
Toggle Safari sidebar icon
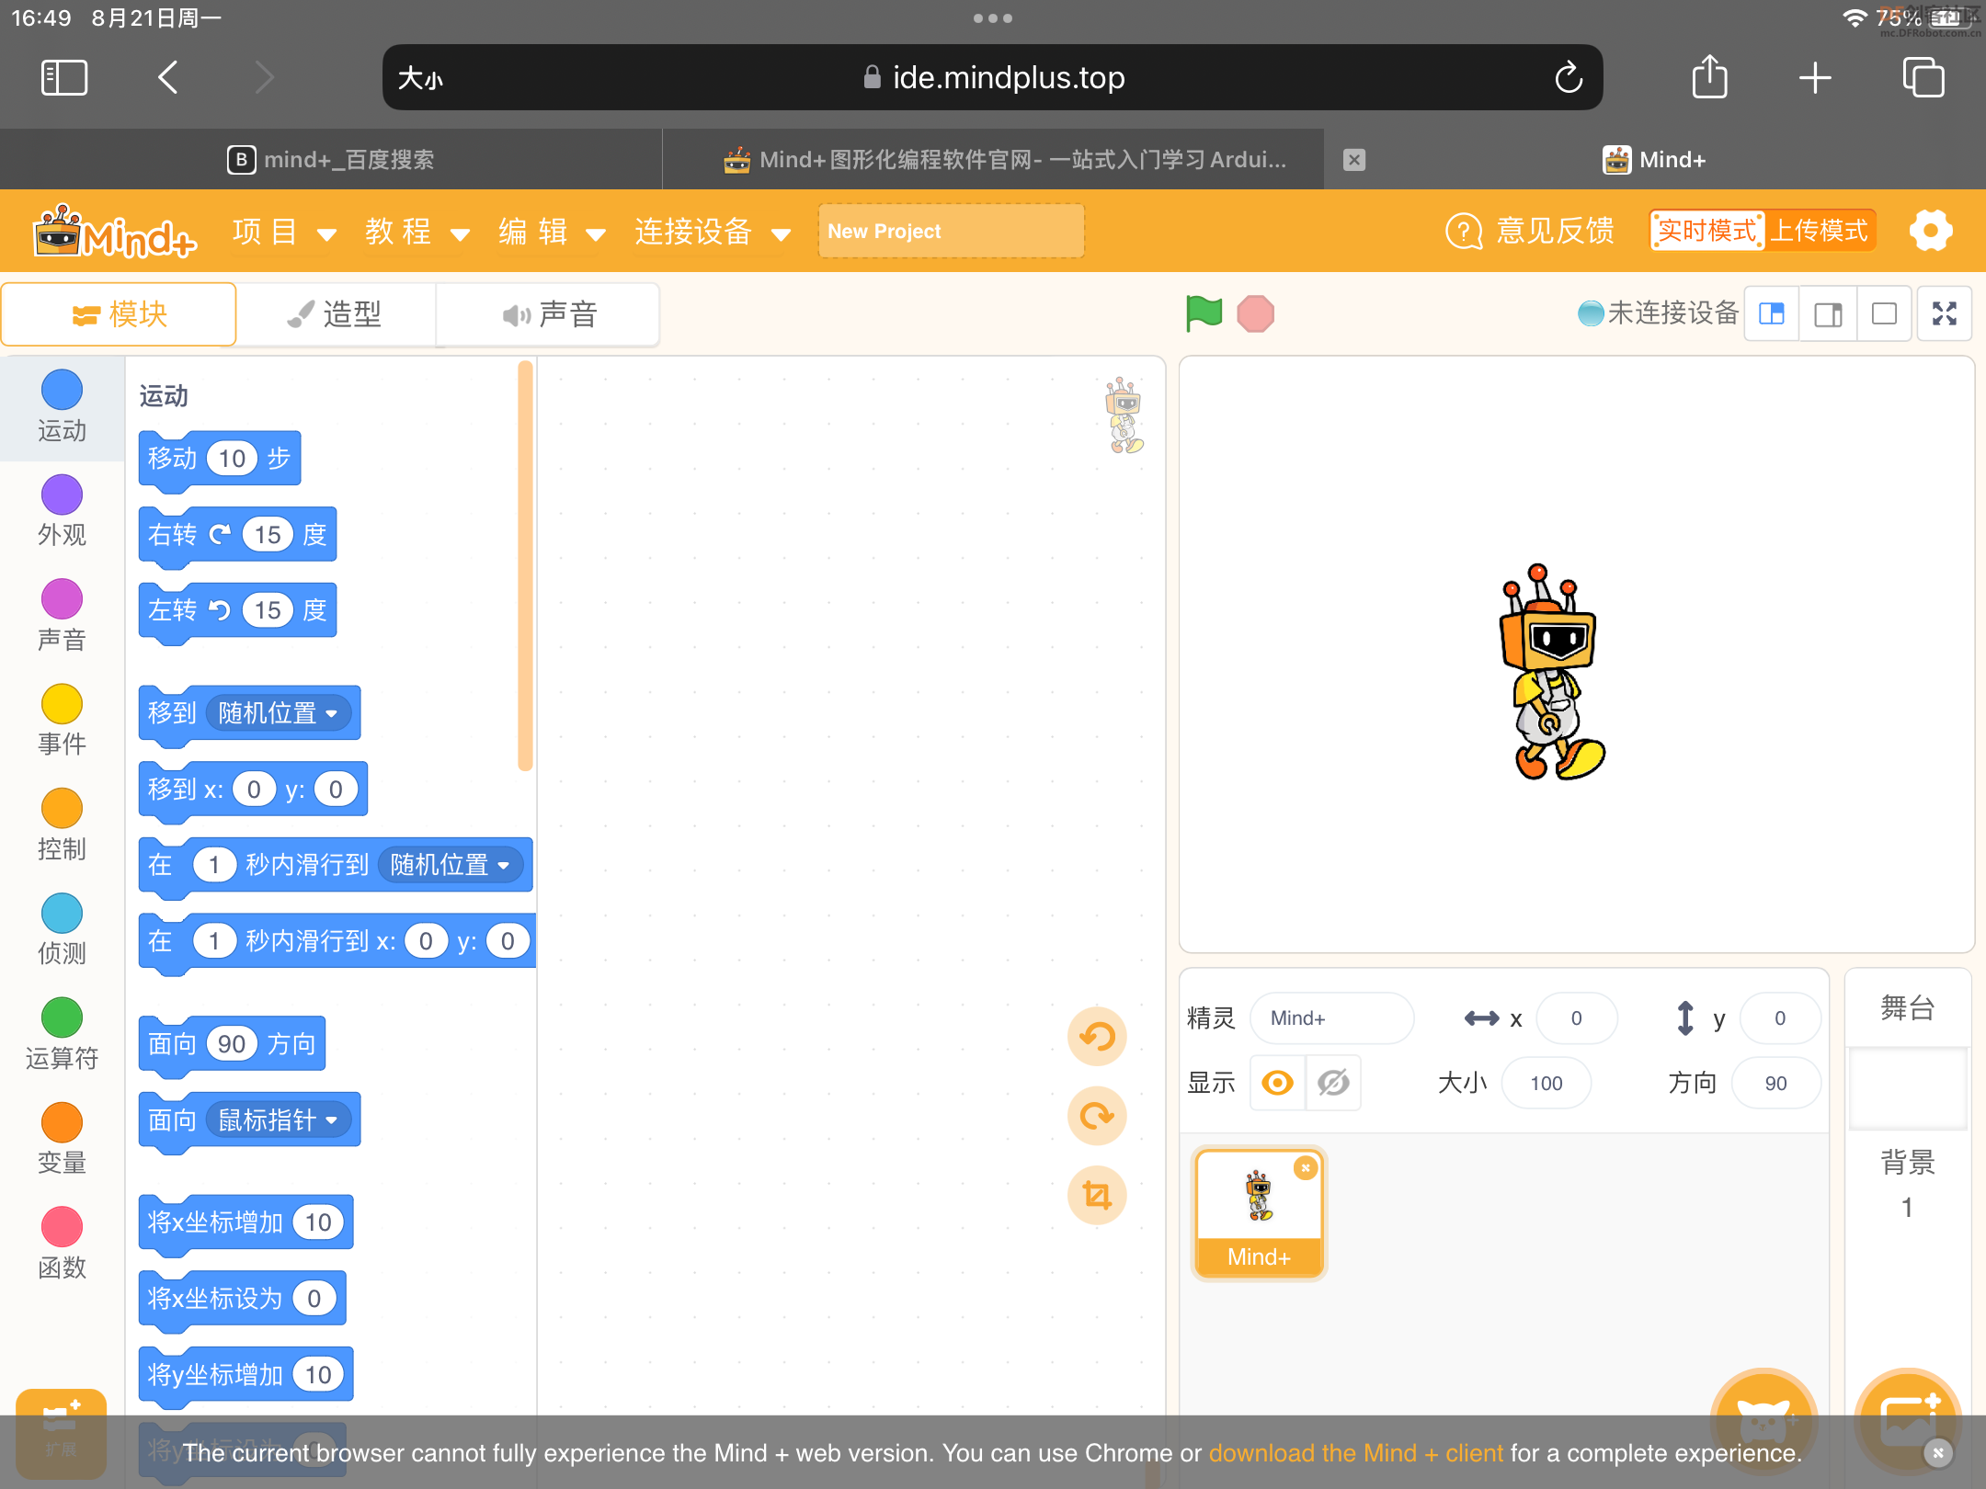click(64, 77)
